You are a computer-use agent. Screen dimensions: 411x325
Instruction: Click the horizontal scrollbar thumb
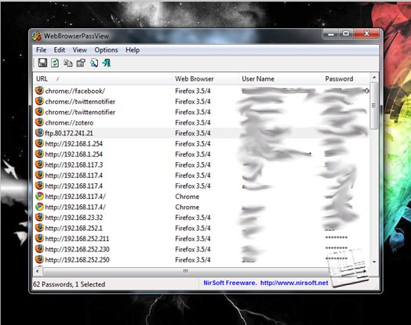pos(186,271)
